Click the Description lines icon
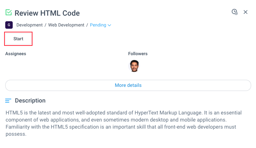The width and height of the screenshot is (256, 148). 8,101
